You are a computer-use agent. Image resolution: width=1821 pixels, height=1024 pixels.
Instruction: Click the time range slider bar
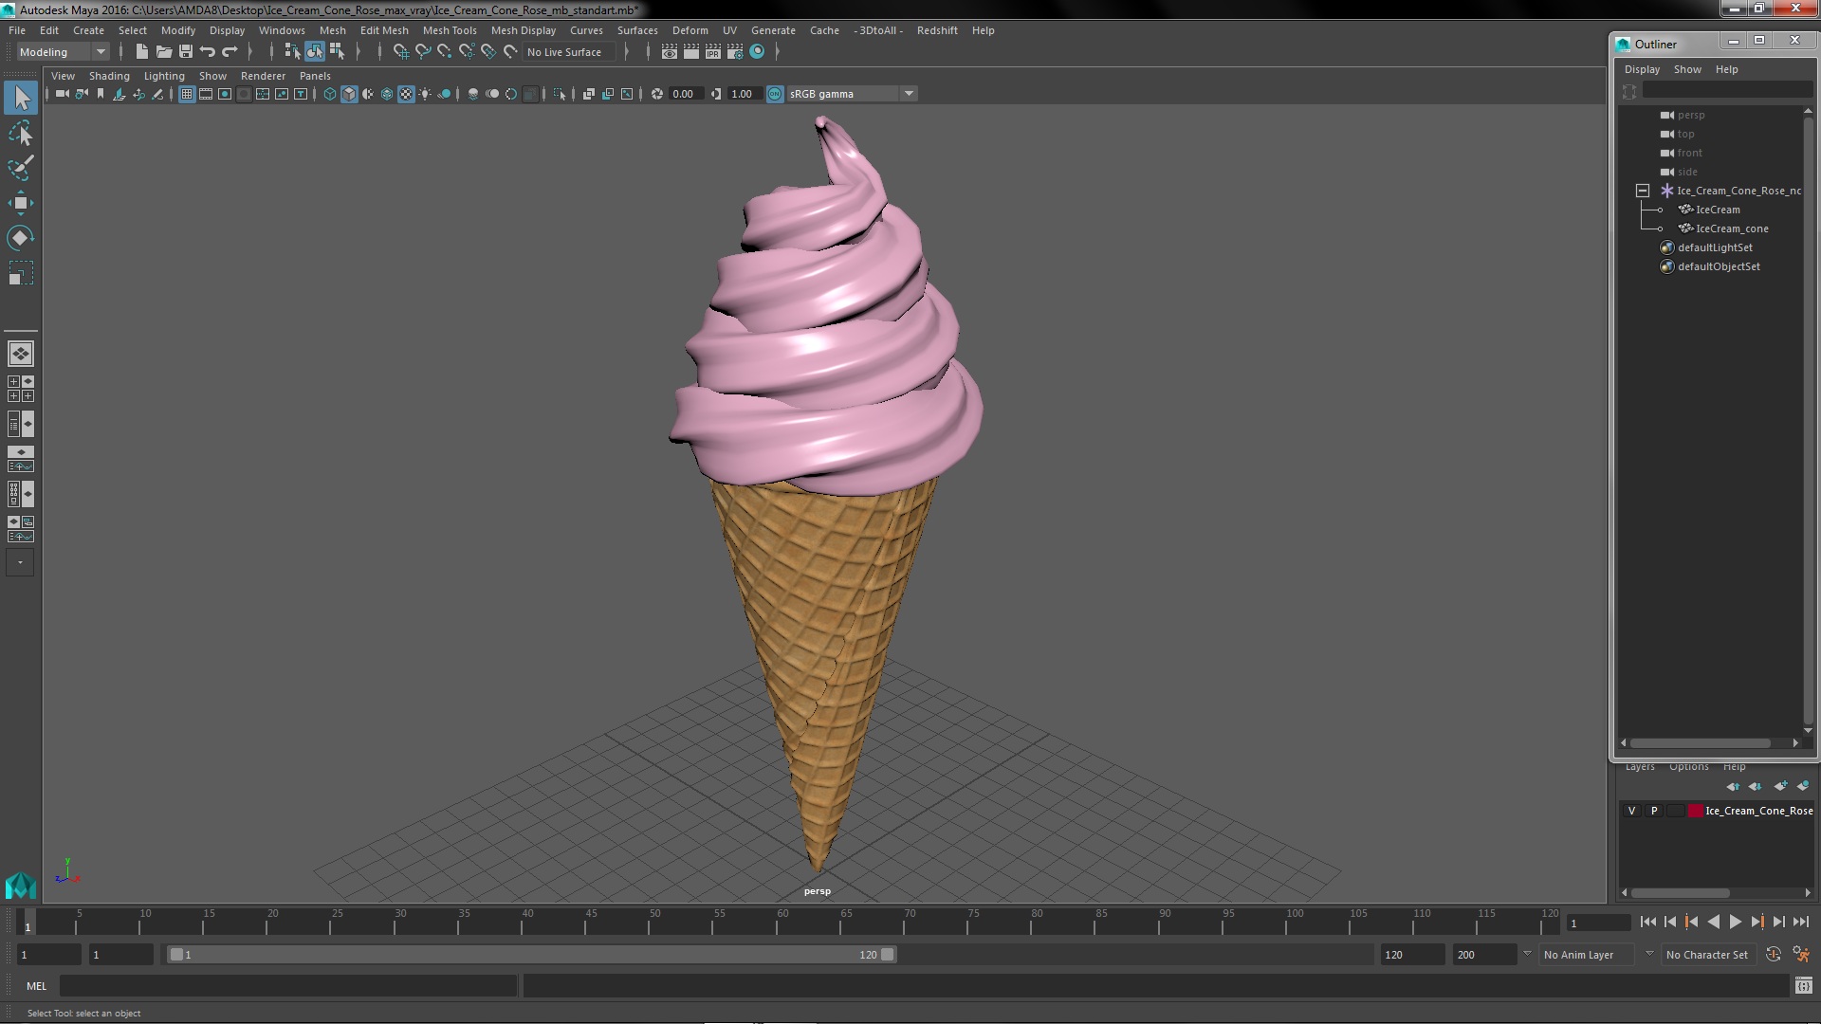(531, 955)
